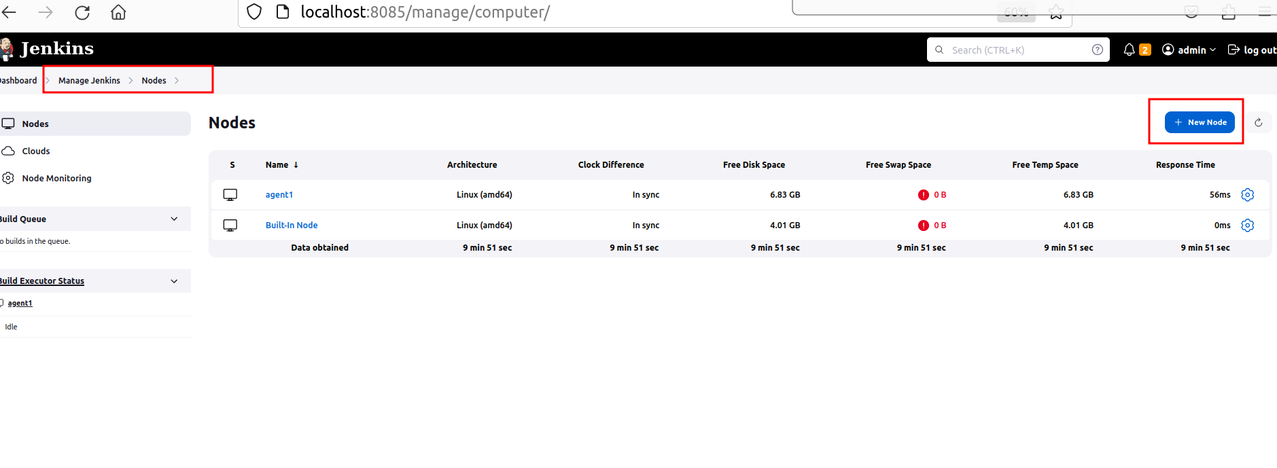The height and width of the screenshot is (468, 1277).
Task: Click agent1 free disk 6.83 GB value
Action: click(x=785, y=194)
